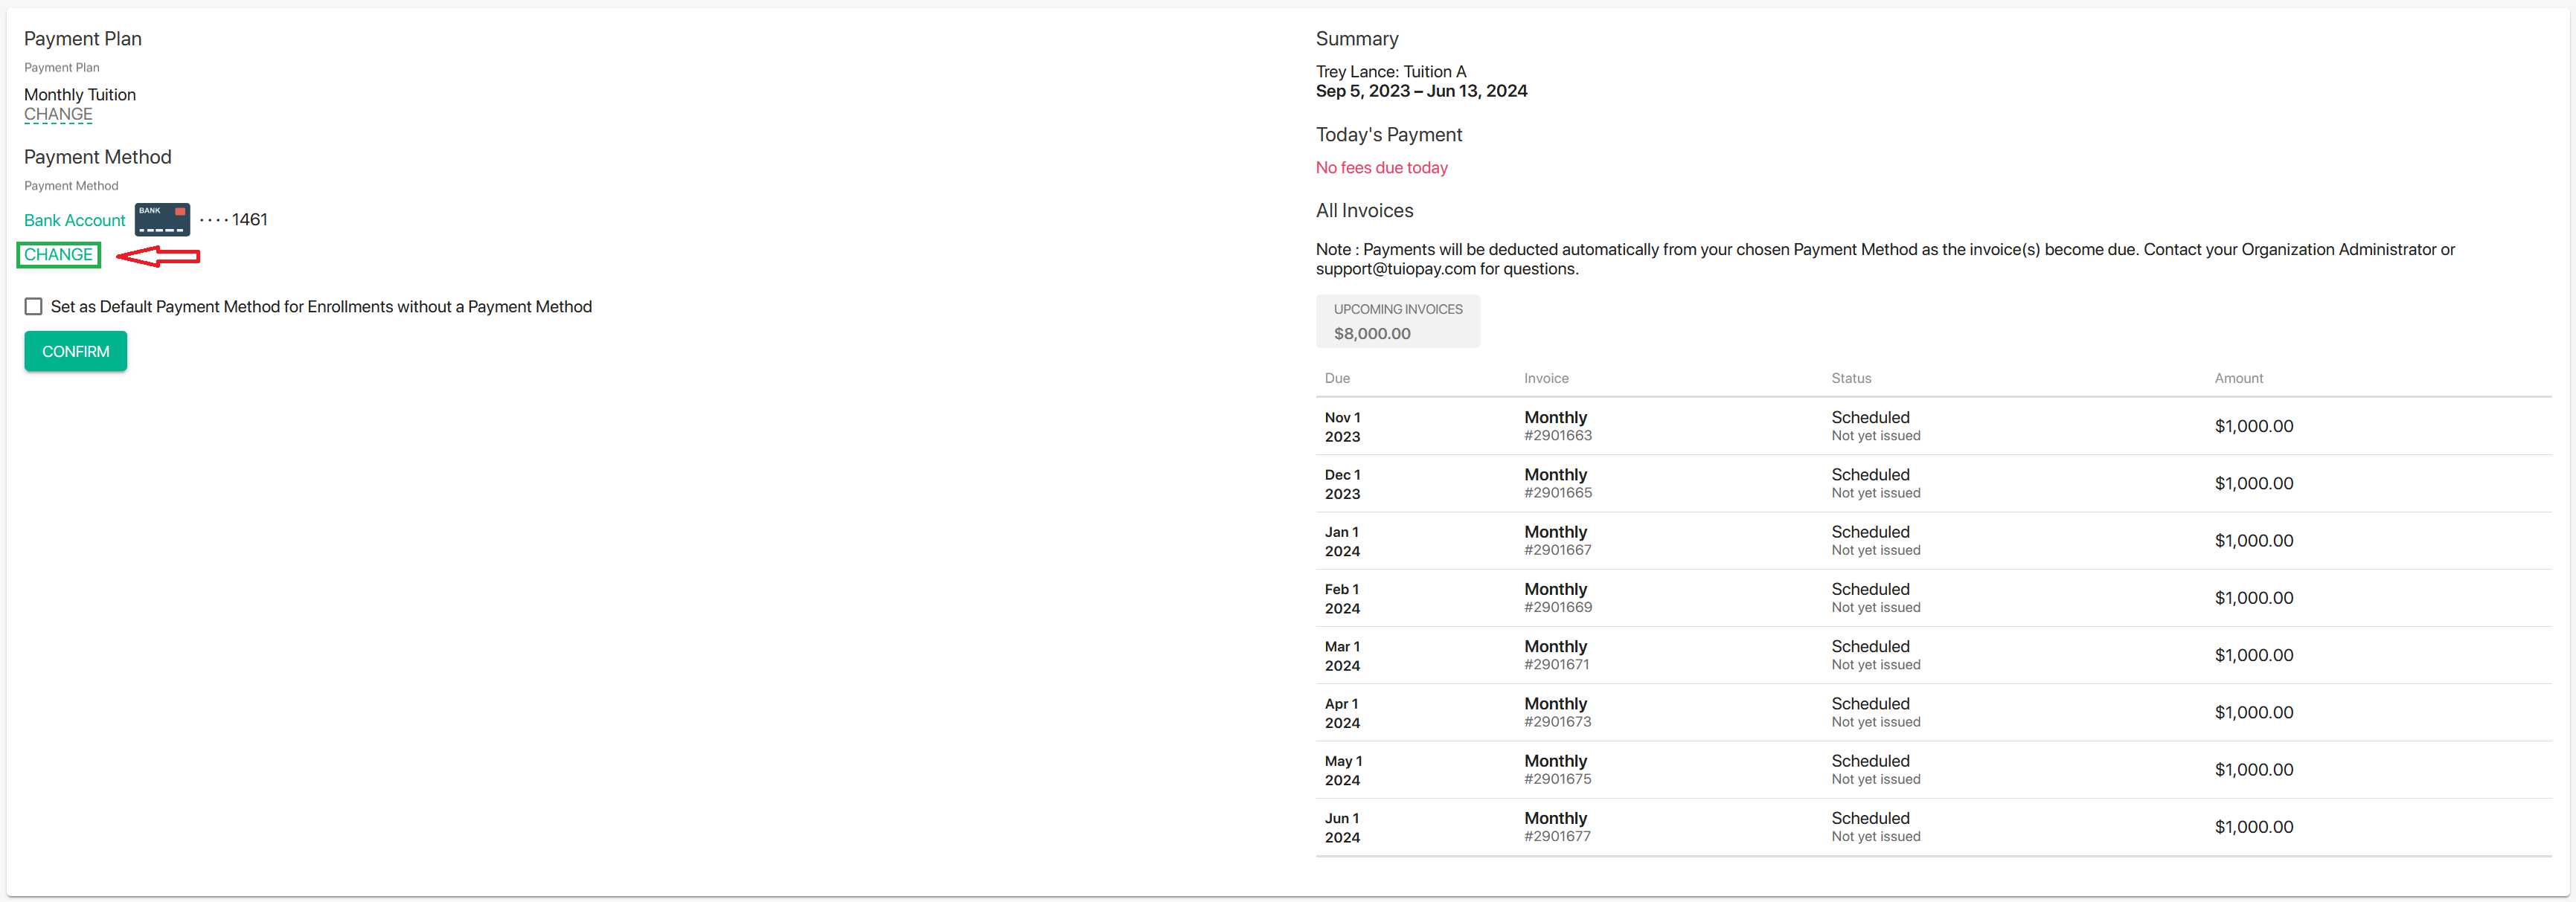
Task: Click CHANGE under Payment Method
Action: coord(58,255)
